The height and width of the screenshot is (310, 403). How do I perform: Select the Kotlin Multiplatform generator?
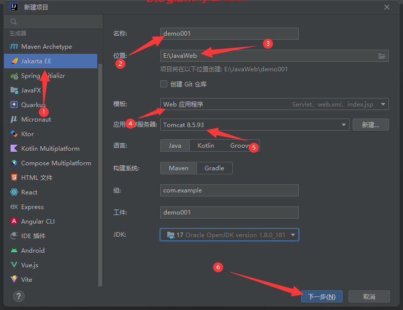(x=51, y=148)
